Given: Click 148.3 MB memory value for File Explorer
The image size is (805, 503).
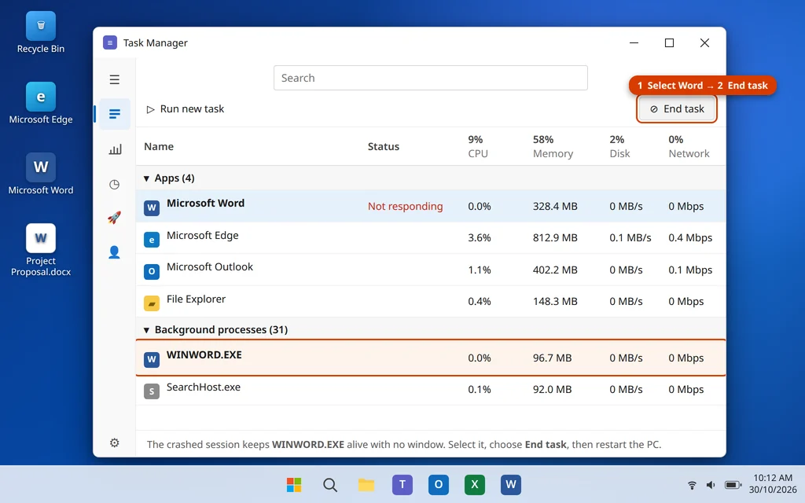Looking at the screenshot, I should click(x=555, y=302).
